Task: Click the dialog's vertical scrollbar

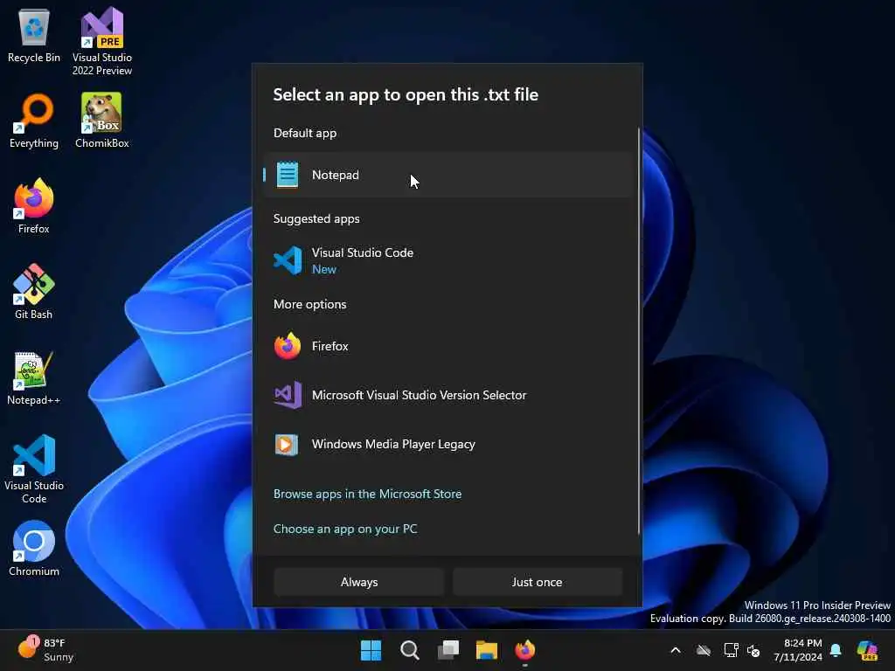Action: pyautogui.click(x=639, y=331)
